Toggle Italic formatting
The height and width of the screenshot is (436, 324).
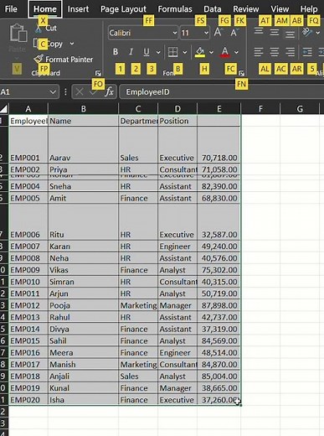click(131, 52)
